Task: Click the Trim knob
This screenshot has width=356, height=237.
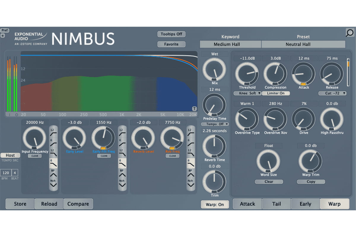Action: pos(214,182)
